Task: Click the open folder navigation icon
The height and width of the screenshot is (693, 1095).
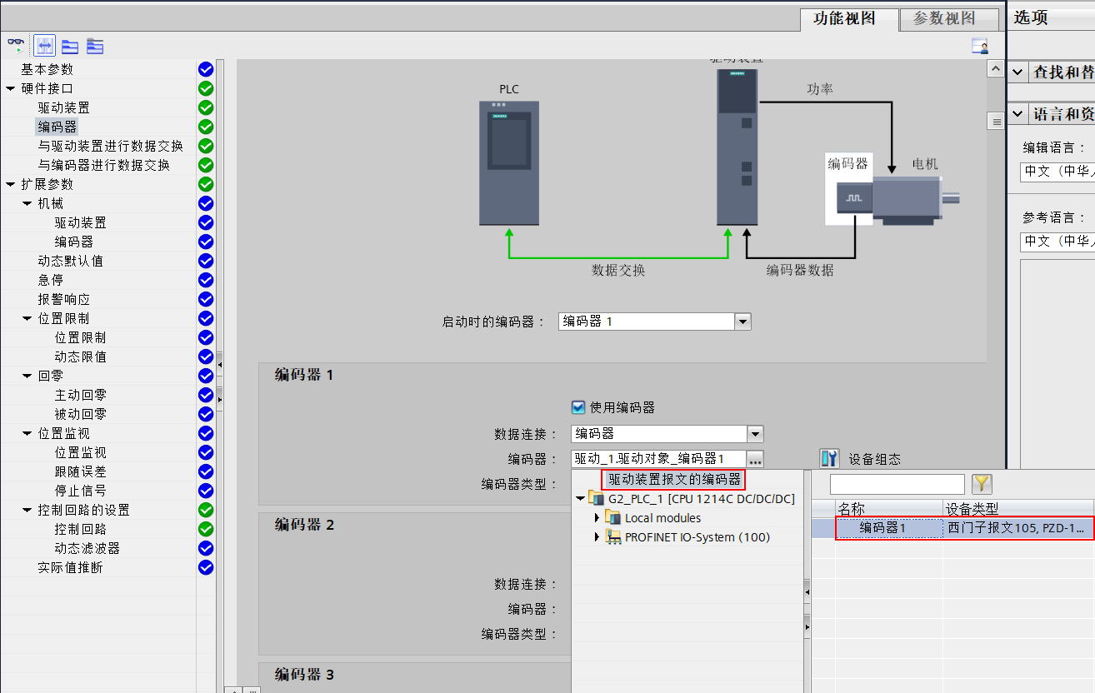Action: click(x=94, y=46)
